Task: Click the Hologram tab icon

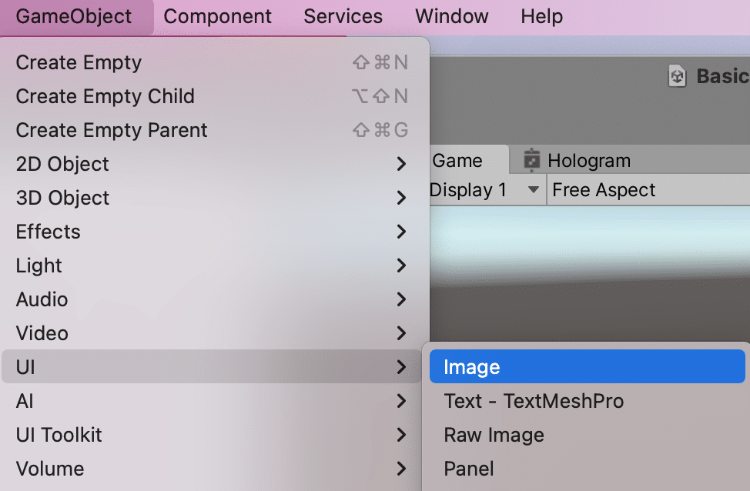Action: pyautogui.click(x=531, y=160)
